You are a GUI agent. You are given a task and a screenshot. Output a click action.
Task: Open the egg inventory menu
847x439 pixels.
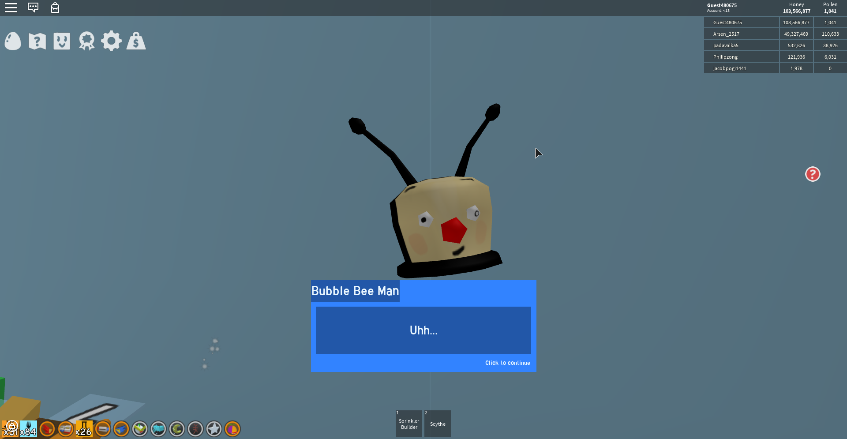point(13,41)
